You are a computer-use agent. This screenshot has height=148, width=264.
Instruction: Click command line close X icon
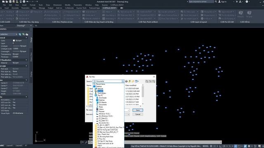coord(82,142)
